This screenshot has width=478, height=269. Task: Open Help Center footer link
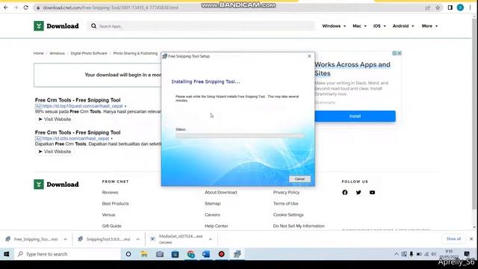(216, 226)
